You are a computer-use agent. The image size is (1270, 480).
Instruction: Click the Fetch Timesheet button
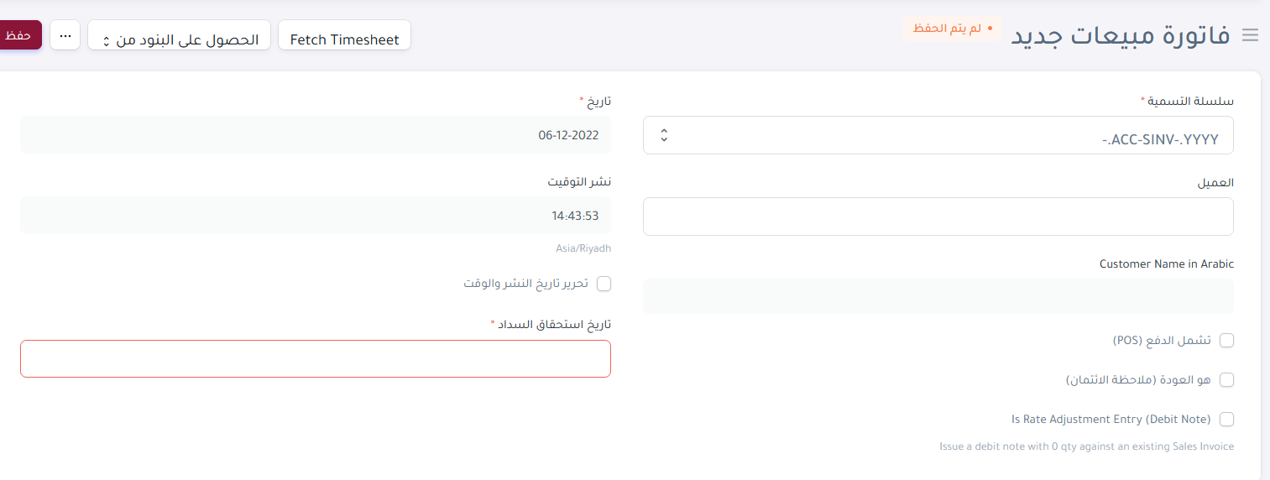coord(344,35)
